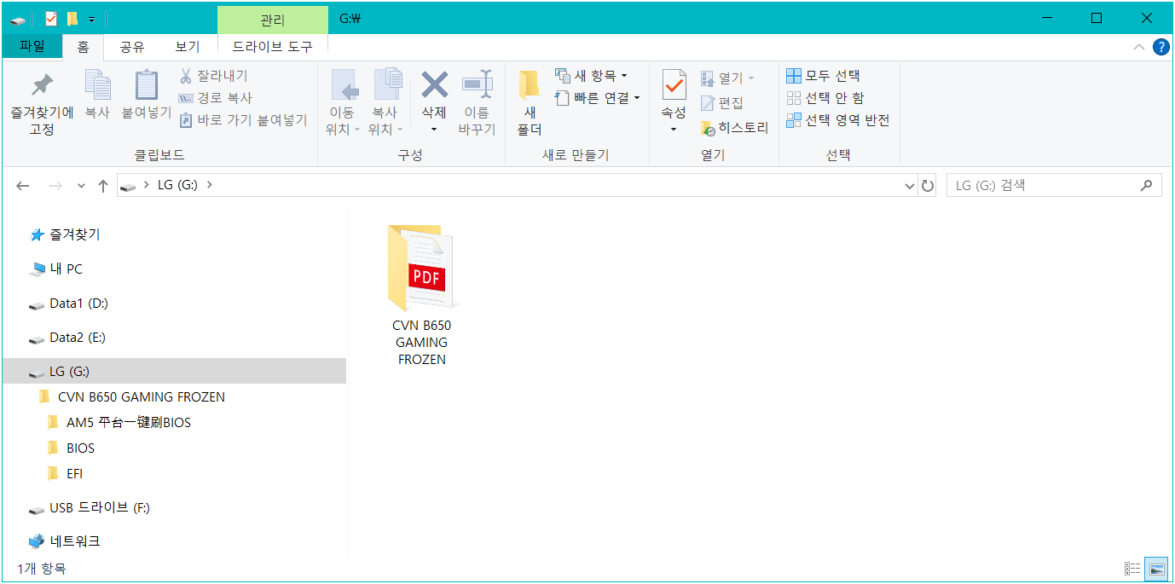This screenshot has height=584, width=1175.
Task: Select Data2 (E:) drive
Action: (x=67, y=337)
